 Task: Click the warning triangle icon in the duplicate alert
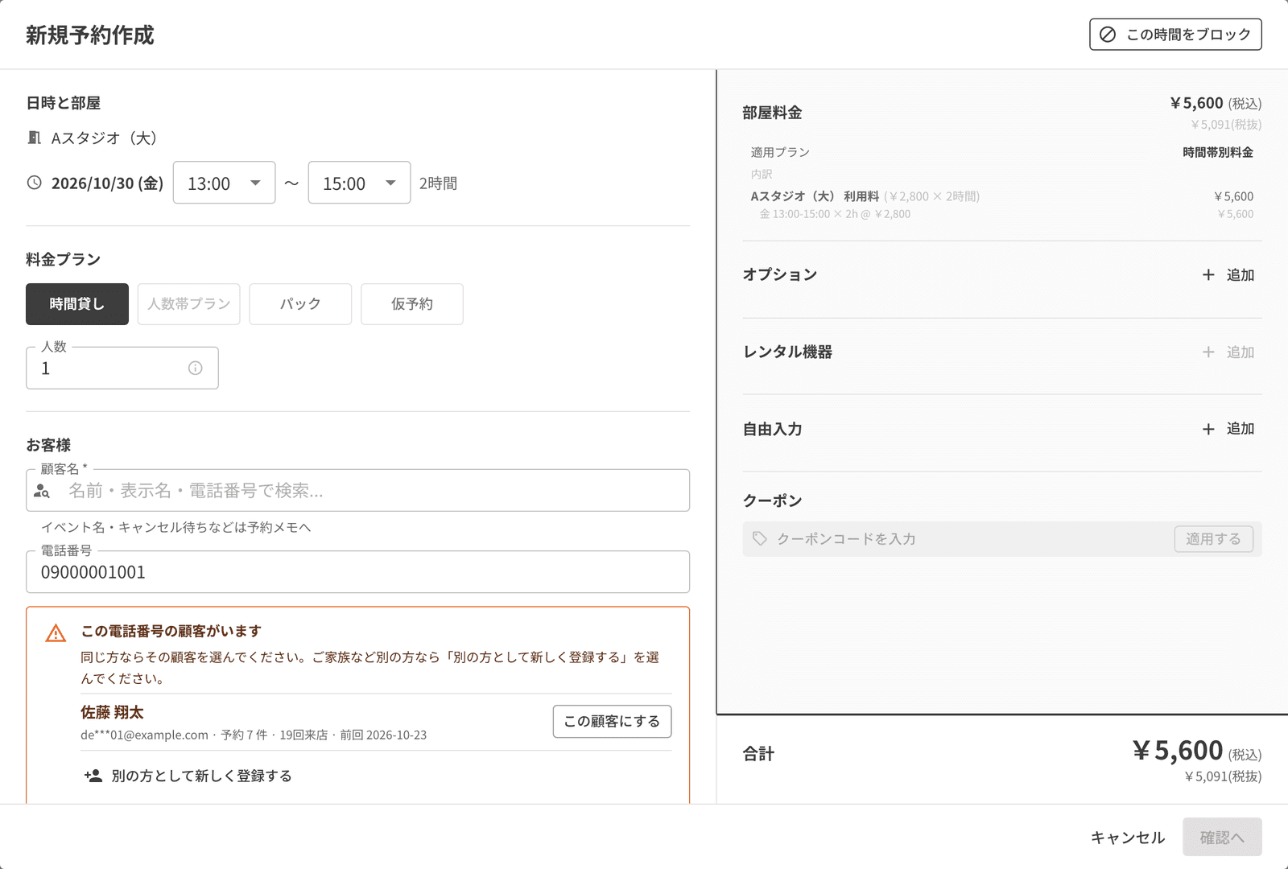(x=56, y=633)
